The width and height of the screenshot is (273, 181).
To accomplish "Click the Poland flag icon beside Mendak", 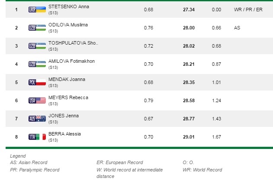I will point(37,82).
